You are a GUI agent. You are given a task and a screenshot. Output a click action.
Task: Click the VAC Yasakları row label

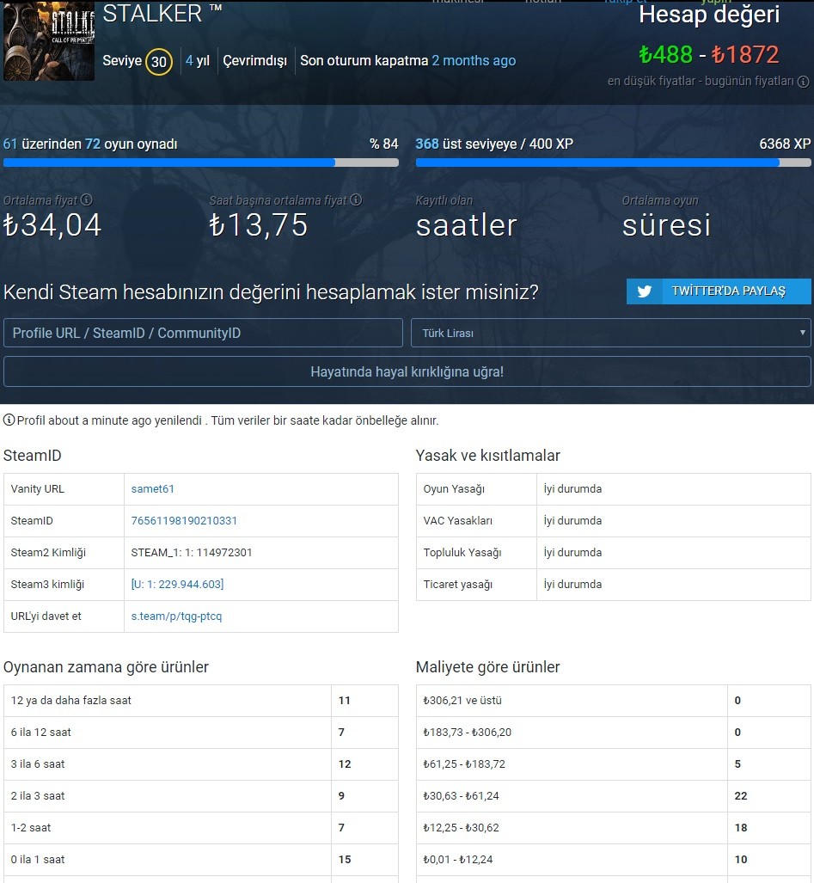click(457, 521)
